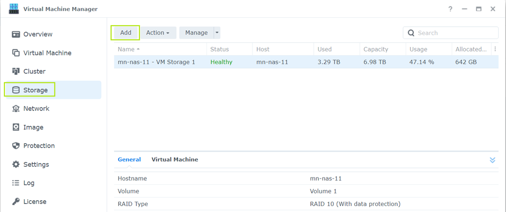The image size is (506, 212).
Task: Open Settings gear icon in sidebar
Action: coord(16,165)
